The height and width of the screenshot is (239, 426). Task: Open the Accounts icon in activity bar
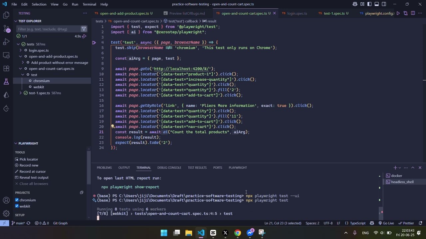6,200
